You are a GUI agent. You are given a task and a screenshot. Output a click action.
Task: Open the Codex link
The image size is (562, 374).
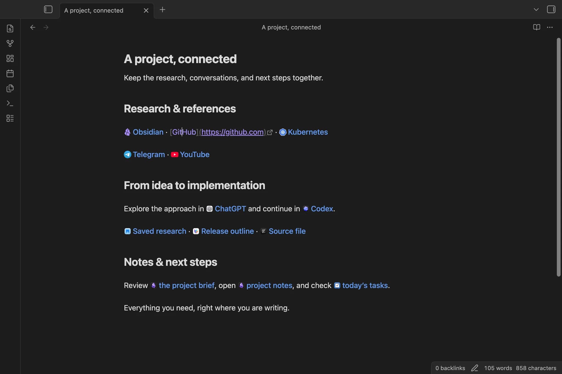click(x=322, y=209)
